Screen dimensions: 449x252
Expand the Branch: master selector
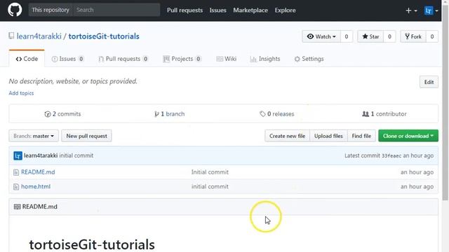[x=34, y=136]
